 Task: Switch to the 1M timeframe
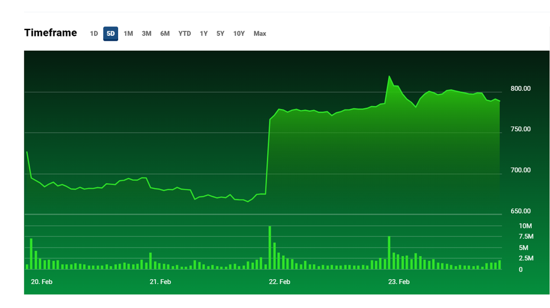click(x=128, y=34)
